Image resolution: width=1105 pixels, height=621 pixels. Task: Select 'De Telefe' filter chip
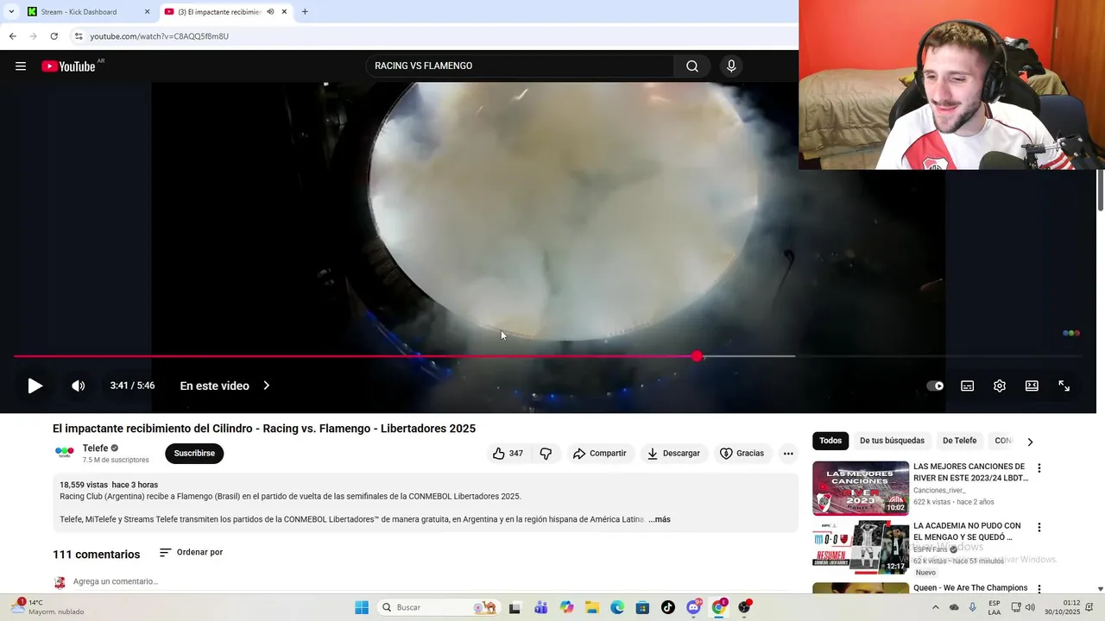pyautogui.click(x=959, y=441)
